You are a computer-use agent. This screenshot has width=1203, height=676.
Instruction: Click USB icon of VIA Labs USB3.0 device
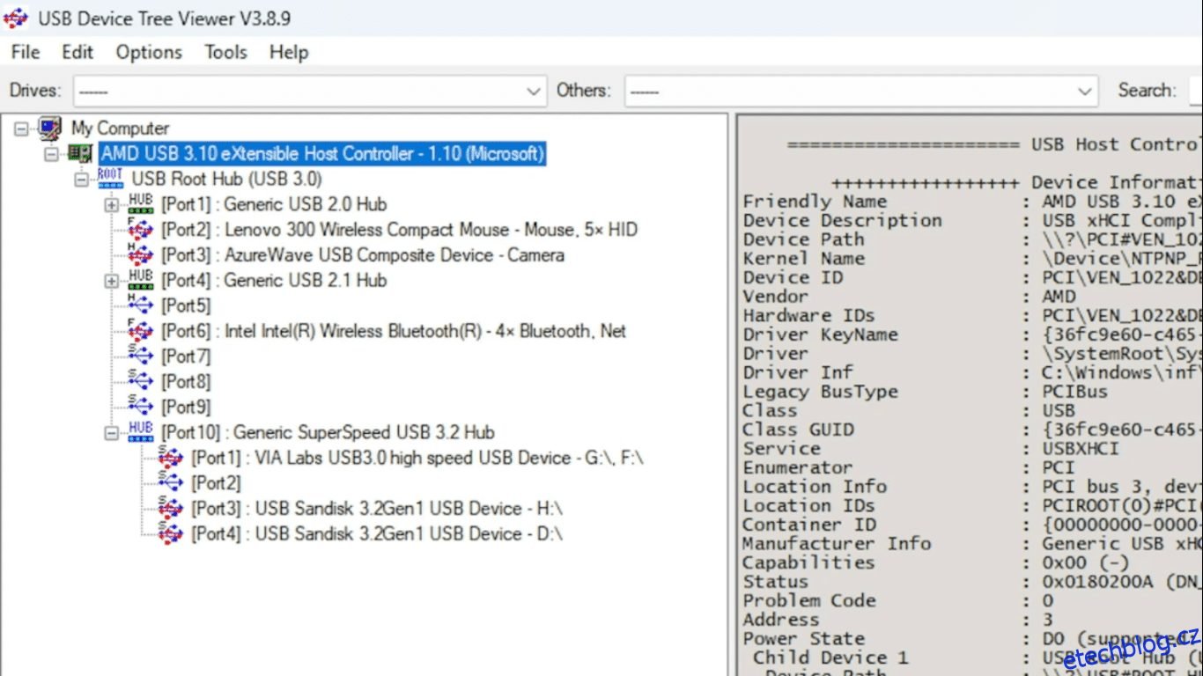point(170,458)
